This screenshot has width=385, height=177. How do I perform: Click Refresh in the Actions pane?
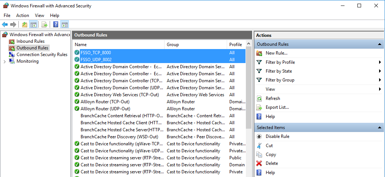click(273, 98)
